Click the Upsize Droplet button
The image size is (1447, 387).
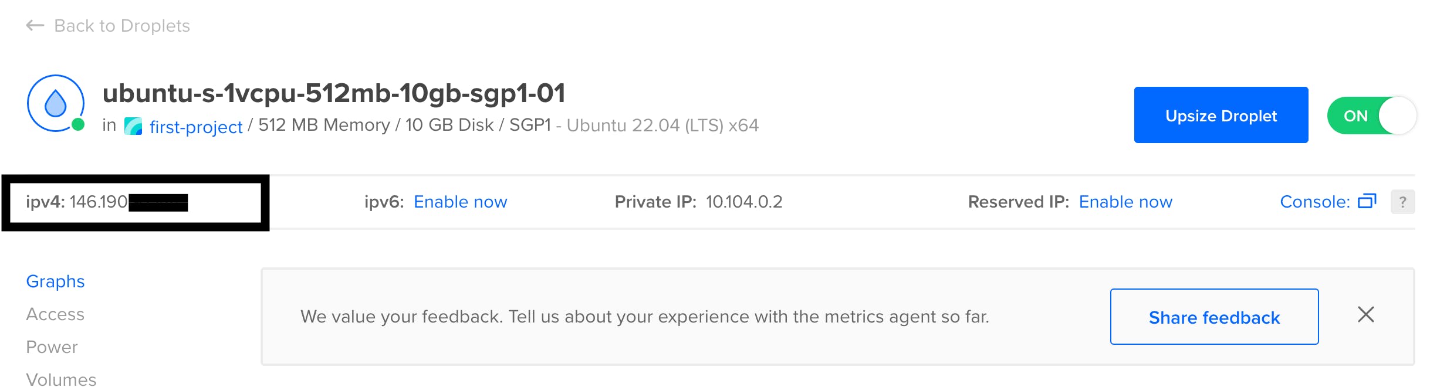tap(1221, 115)
